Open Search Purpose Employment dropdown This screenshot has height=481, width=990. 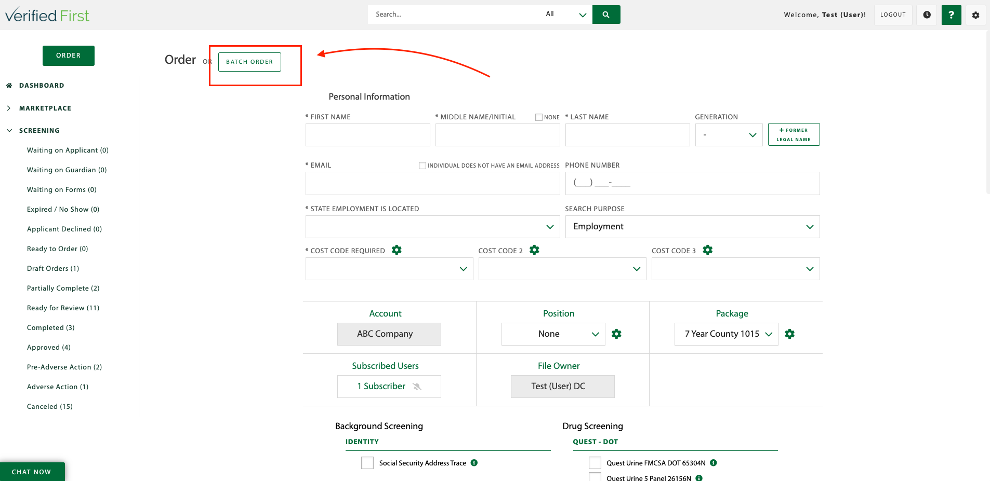pos(692,227)
